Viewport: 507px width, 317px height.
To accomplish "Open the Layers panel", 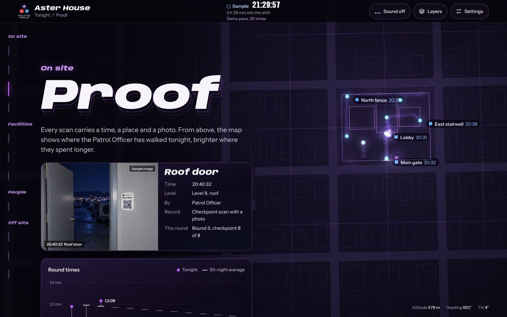I will (x=430, y=11).
